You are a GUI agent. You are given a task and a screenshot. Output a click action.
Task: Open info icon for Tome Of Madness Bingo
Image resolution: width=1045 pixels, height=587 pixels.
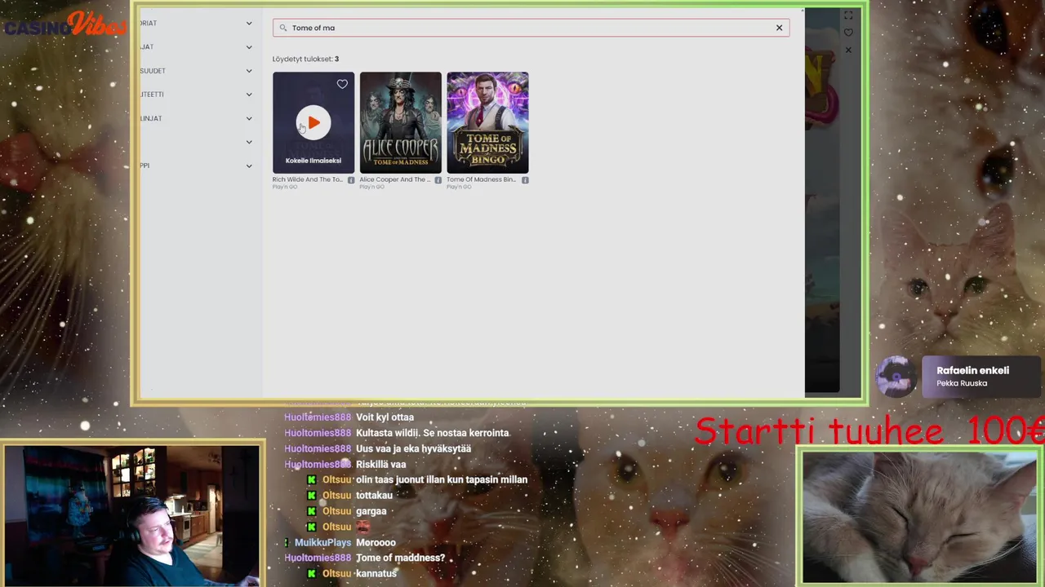coord(525,180)
